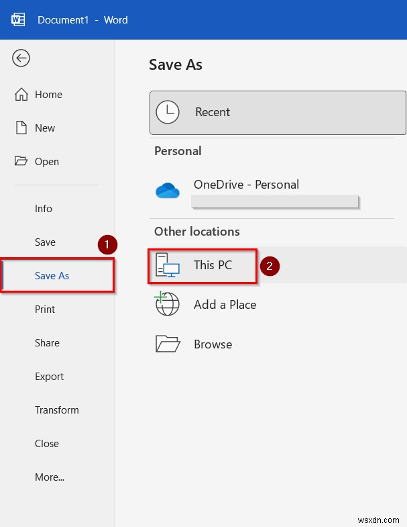Click the Word logo in title bar
407x527 pixels.
[18, 19]
